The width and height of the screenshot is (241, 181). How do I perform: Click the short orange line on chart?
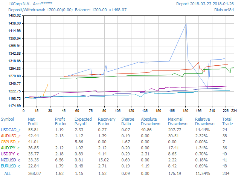tap(45, 90)
